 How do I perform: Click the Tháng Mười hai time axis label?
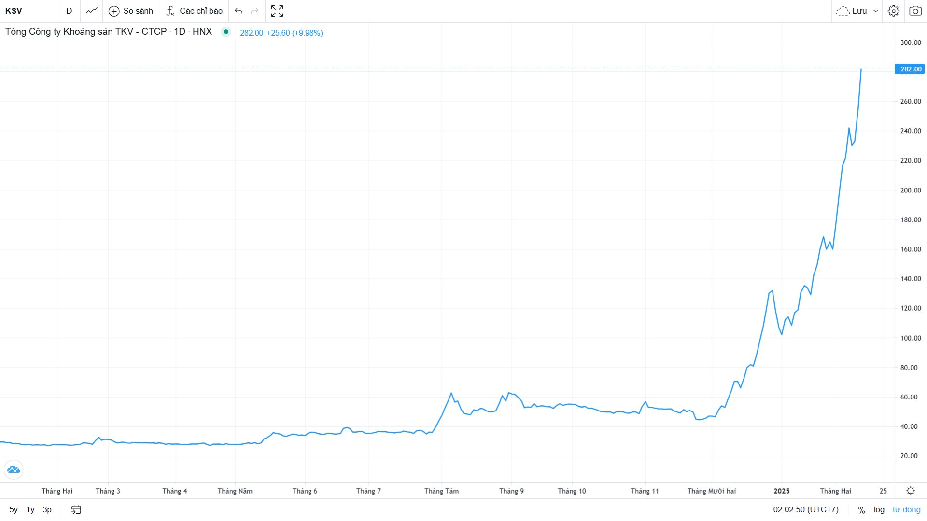712,491
